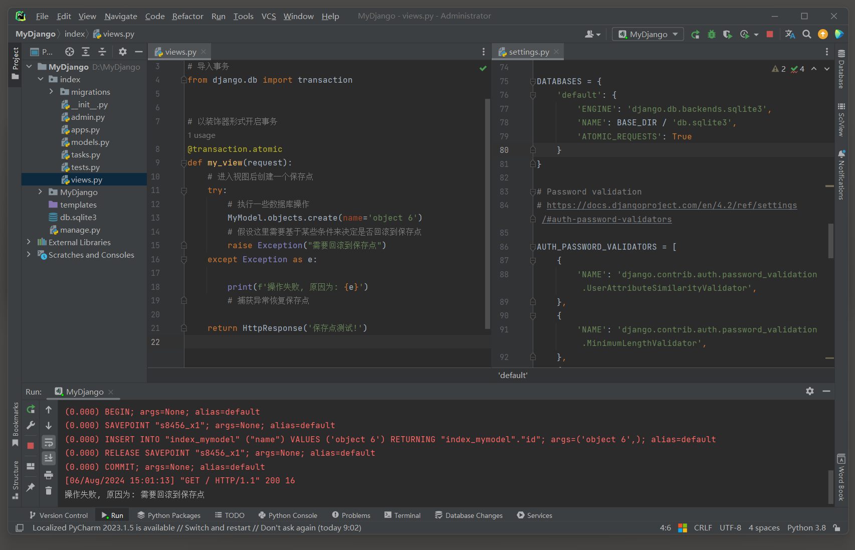Screen dimensions: 855x550
Task: Open models.py in project tree
Action: (90, 142)
